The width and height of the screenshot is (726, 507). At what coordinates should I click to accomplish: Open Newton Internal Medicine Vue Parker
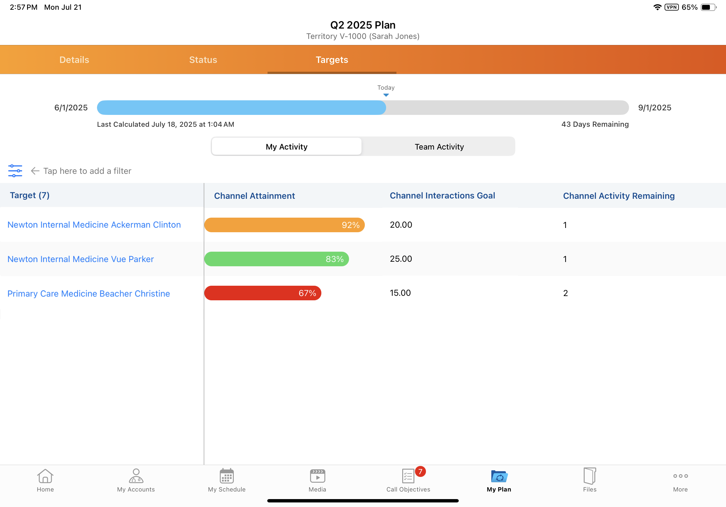tap(80, 259)
